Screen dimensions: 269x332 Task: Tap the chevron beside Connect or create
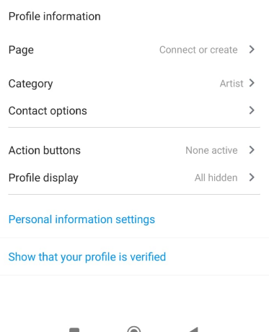coord(252,49)
